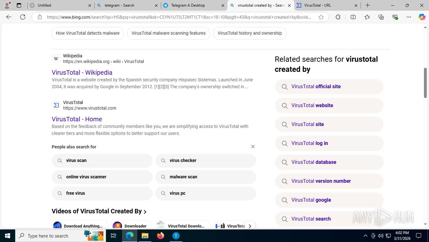The image size is (429, 242).
Task: Open the VirusTotal - Wikipedia result link
Action: point(82,72)
